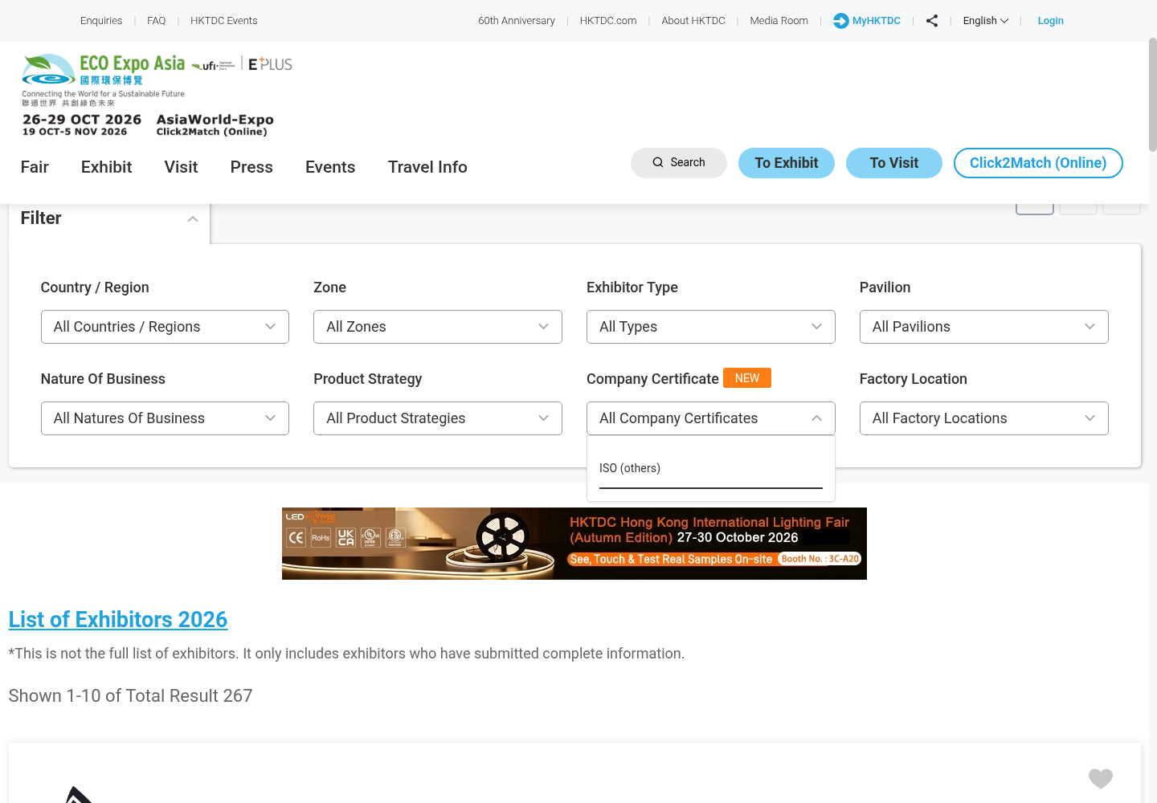Open MyHKTDC arrow icon link
Viewport: 1157px width, 803px height.
pos(866,21)
